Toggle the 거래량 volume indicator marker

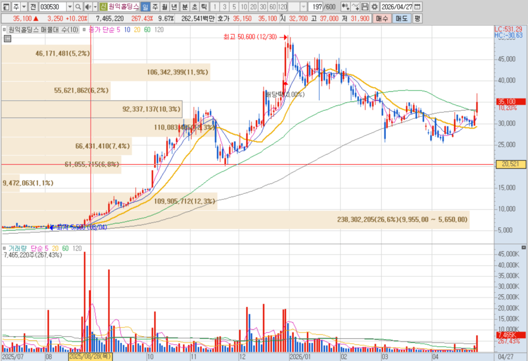[x=4, y=248]
